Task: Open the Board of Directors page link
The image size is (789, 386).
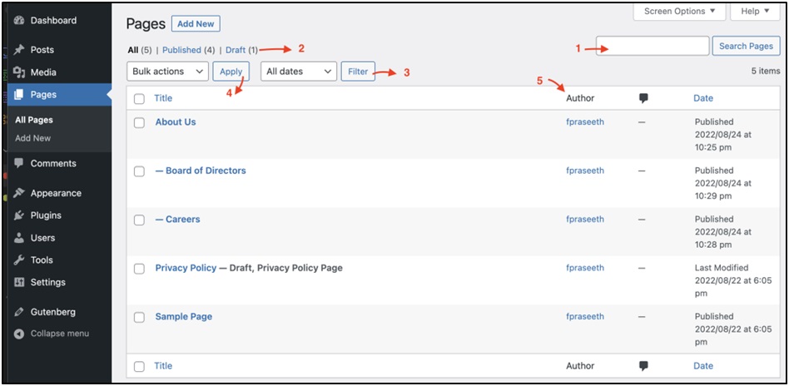Action: tap(201, 171)
